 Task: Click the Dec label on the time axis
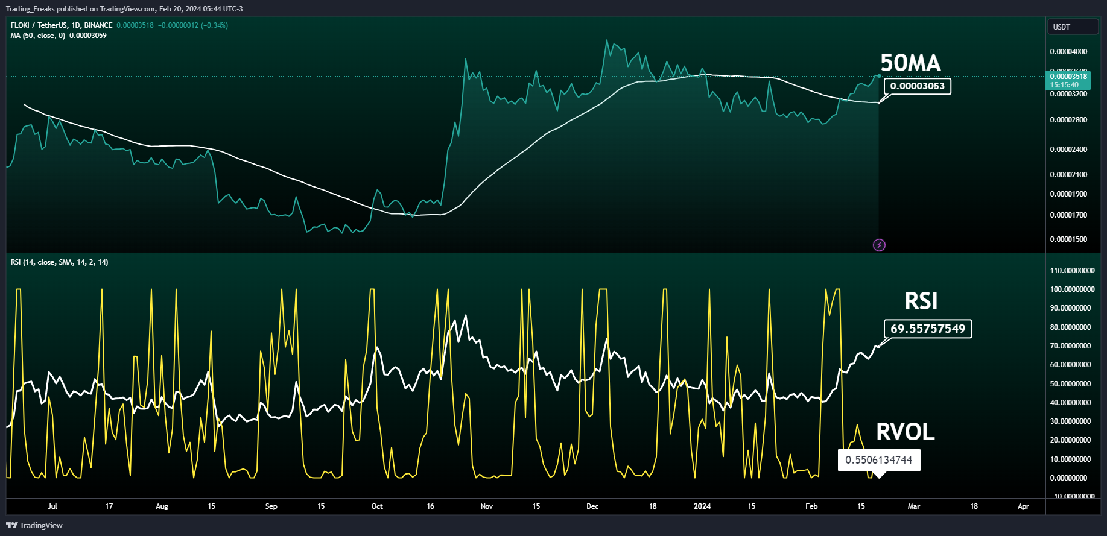click(592, 506)
